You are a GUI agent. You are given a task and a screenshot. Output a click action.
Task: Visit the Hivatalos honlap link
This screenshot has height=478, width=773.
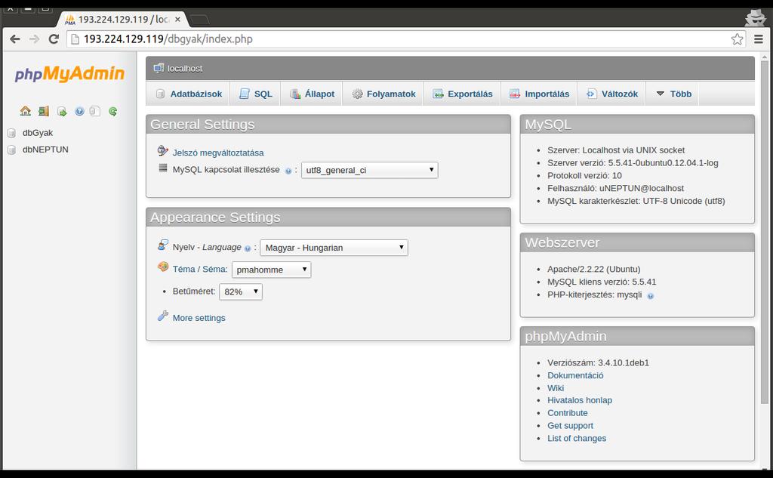[580, 400]
